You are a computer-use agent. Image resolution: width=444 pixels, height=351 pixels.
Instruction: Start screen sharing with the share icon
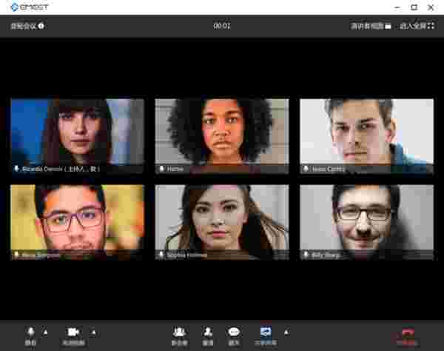(x=266, y=336)
